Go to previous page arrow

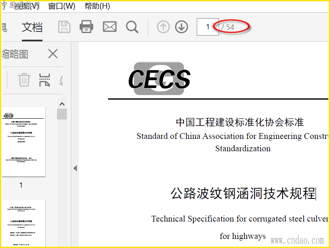163,27
